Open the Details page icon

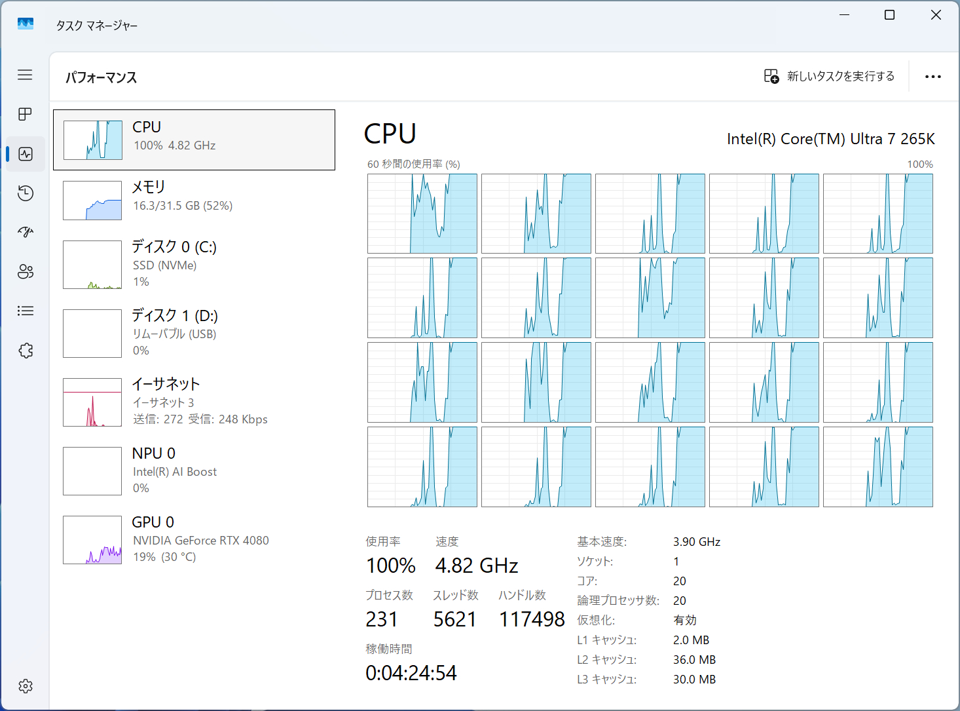coord(26,311)
